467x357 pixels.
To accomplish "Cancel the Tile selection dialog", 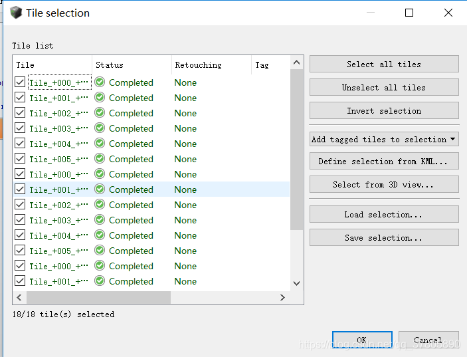I will coord(428,340).
